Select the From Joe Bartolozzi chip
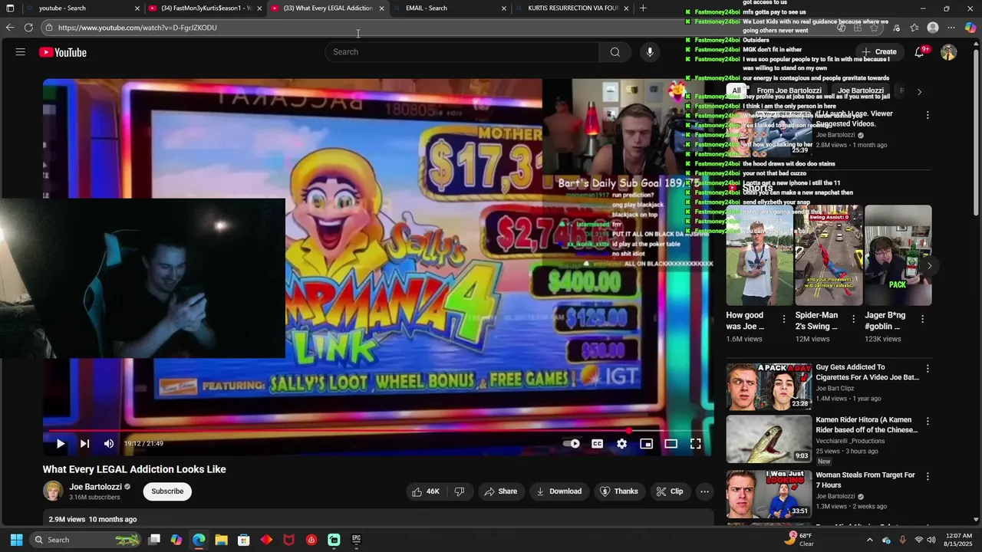The height and width of the screenshot is (552, 982). (789, 90)
